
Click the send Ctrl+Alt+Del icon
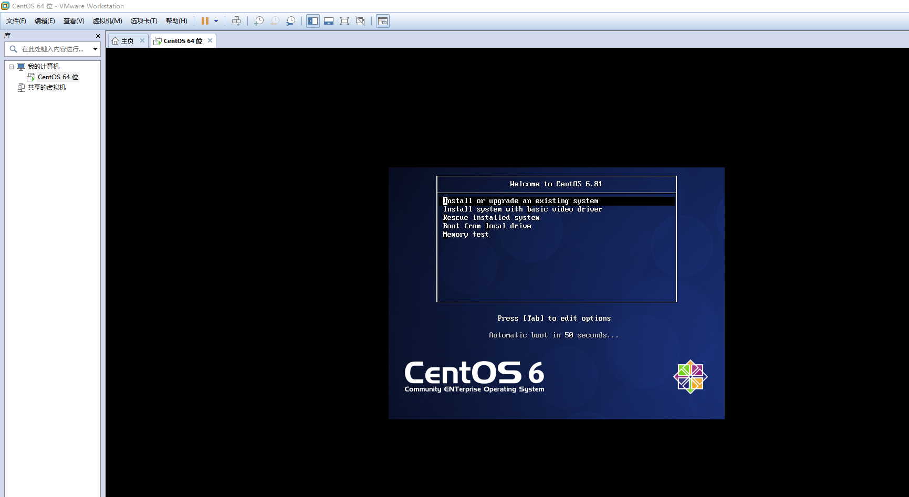click(236, 21)
